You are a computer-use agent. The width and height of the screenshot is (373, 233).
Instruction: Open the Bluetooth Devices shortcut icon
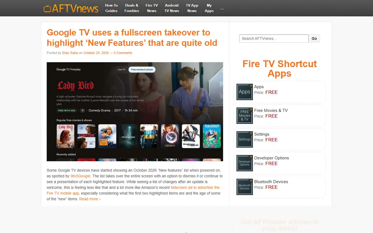coord(244,187)
